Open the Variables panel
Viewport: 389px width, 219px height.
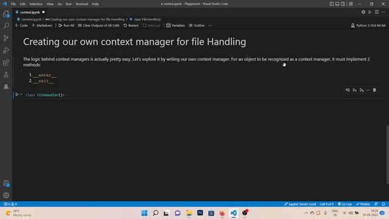pos(176,26)
